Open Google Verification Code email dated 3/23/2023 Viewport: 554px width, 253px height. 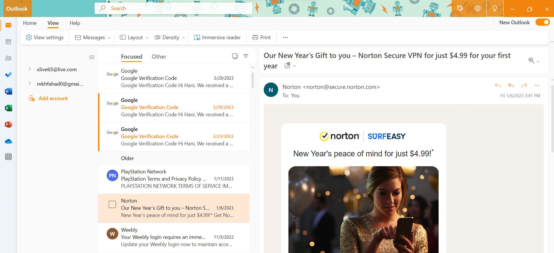174,137
